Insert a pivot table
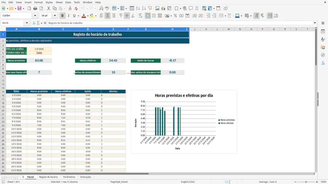328x184 pixels. (169, 8)
